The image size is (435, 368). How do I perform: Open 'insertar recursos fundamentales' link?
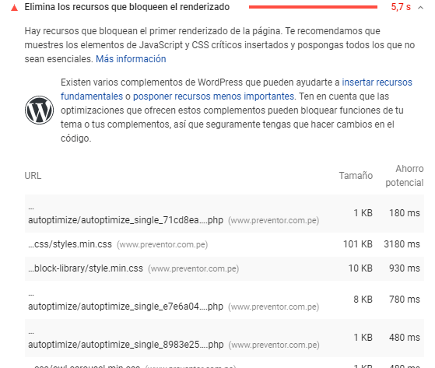pos(237,89)
